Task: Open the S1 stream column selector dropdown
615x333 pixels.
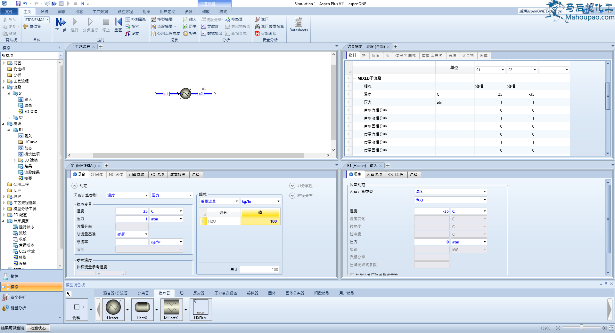Action: point(502,70)
